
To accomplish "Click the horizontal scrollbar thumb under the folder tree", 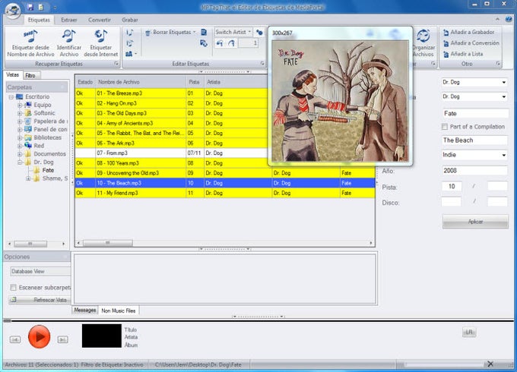I will 30,244.
